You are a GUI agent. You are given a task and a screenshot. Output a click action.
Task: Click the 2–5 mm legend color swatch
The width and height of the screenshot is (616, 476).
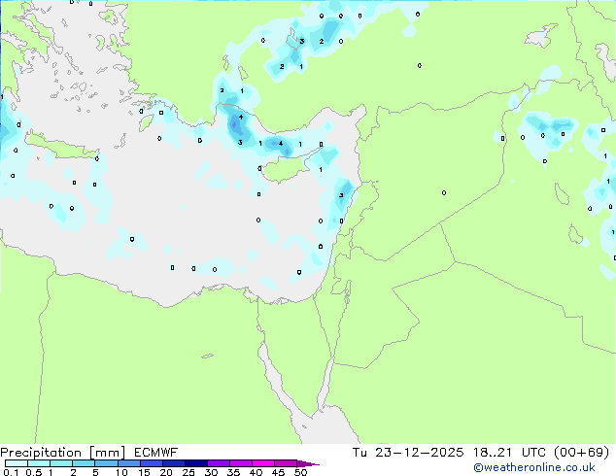pyautogui.click(x=84, y=463)
